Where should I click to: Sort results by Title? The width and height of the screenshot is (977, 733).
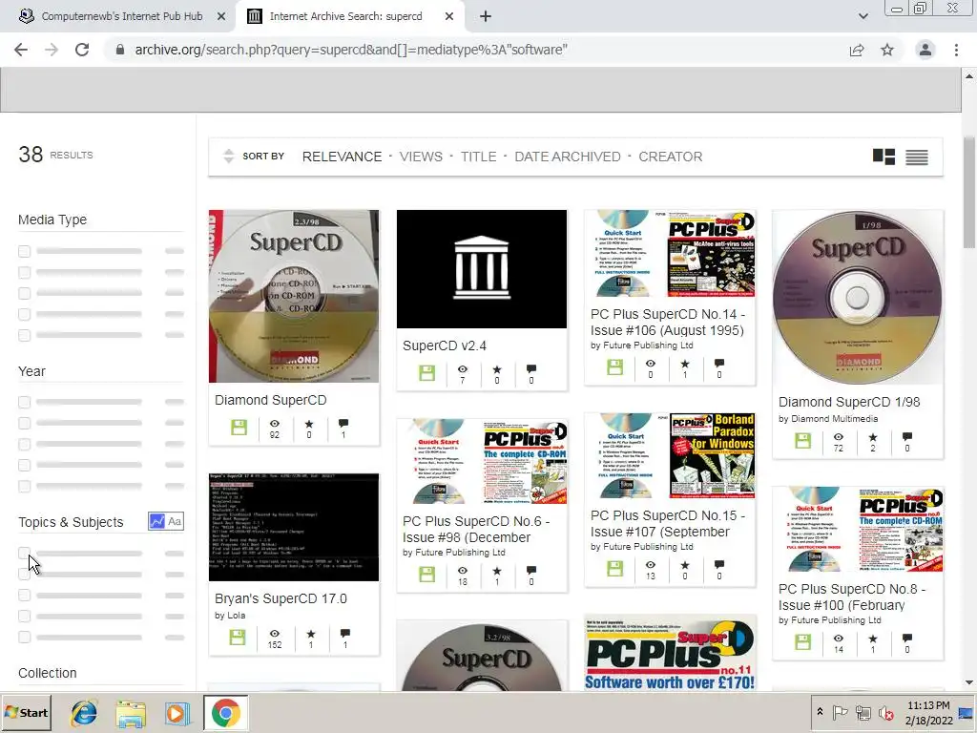coord(479,157)
